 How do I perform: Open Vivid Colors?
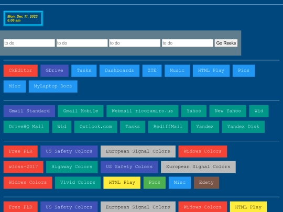pos(78,183)
